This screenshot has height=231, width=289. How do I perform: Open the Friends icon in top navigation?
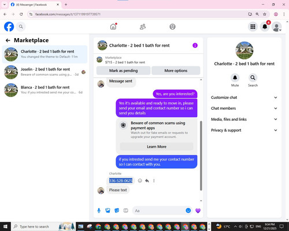pos(143,27)
